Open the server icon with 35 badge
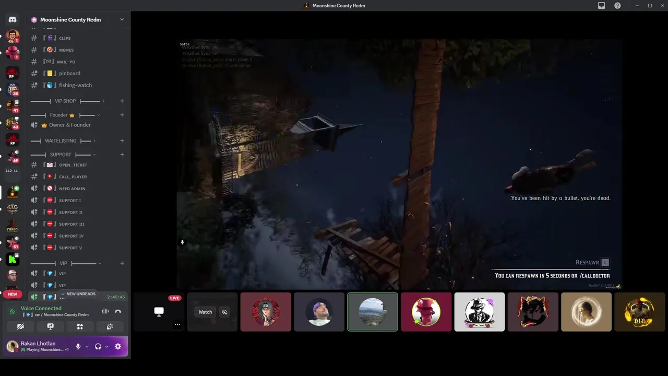This screenshot has height=376, width=668. point(13,90)
